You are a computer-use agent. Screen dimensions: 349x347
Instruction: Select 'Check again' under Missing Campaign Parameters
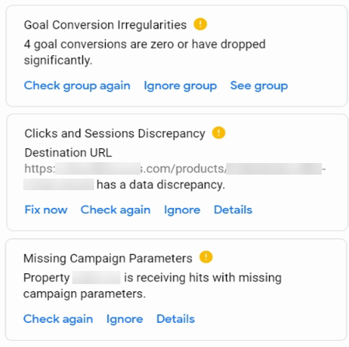click(58, 319)
